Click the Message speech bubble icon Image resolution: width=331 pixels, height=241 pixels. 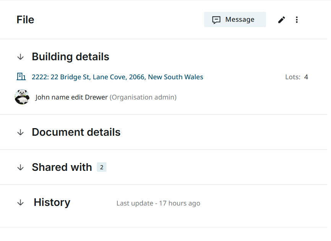click(x=217, y=19)
